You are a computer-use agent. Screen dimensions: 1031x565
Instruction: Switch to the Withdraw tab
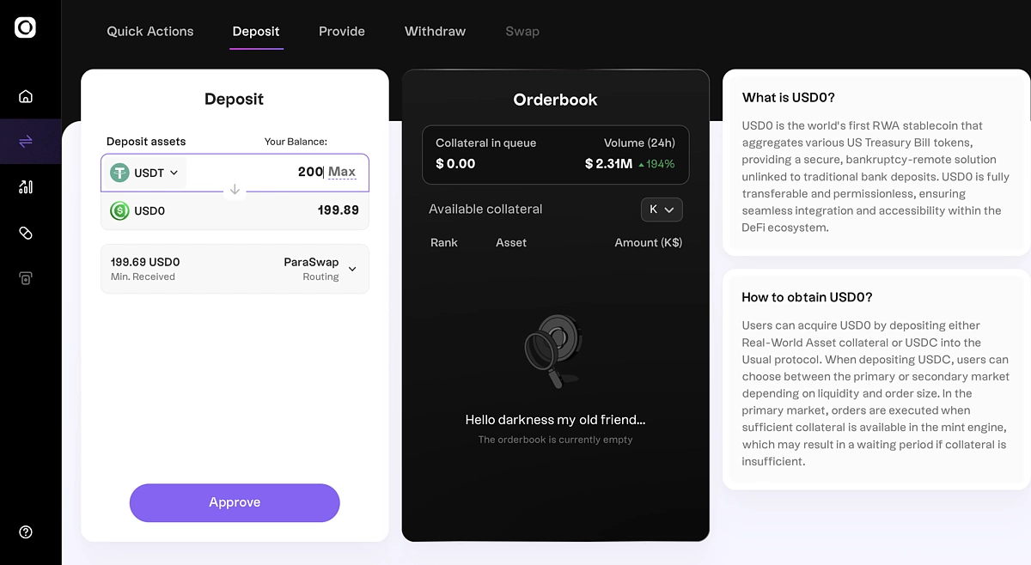[x=435, y=32]
